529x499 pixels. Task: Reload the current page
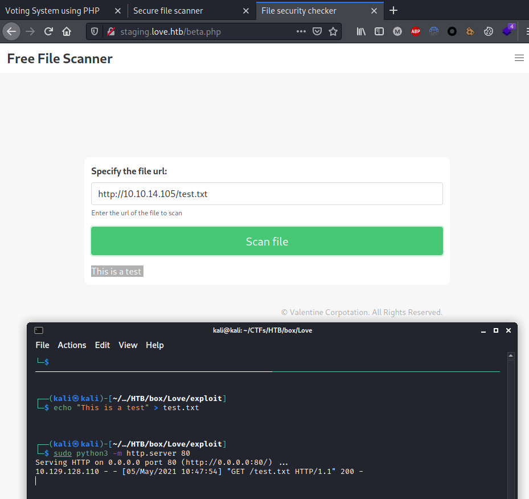pyautogui.click(x=49, y=31)
